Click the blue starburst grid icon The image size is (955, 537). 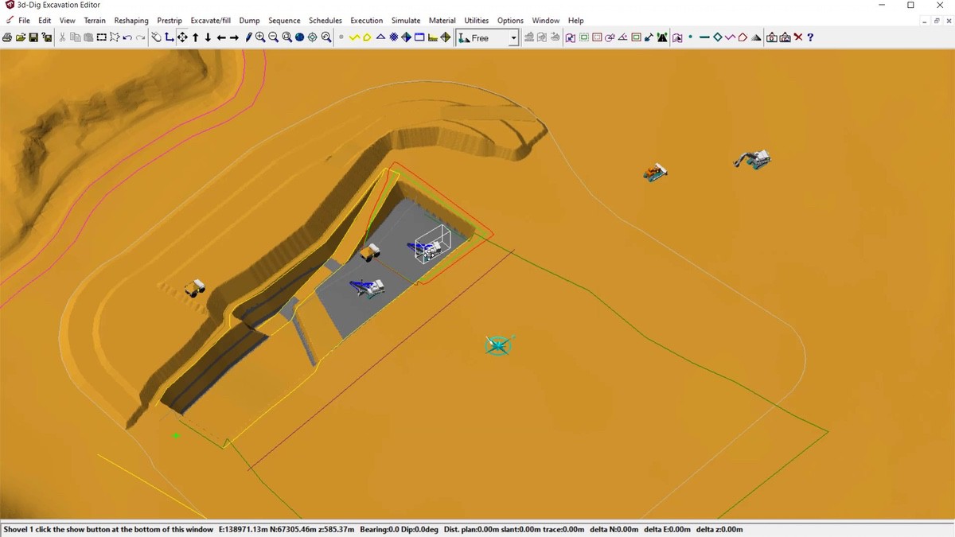click(x=393, y=37)
